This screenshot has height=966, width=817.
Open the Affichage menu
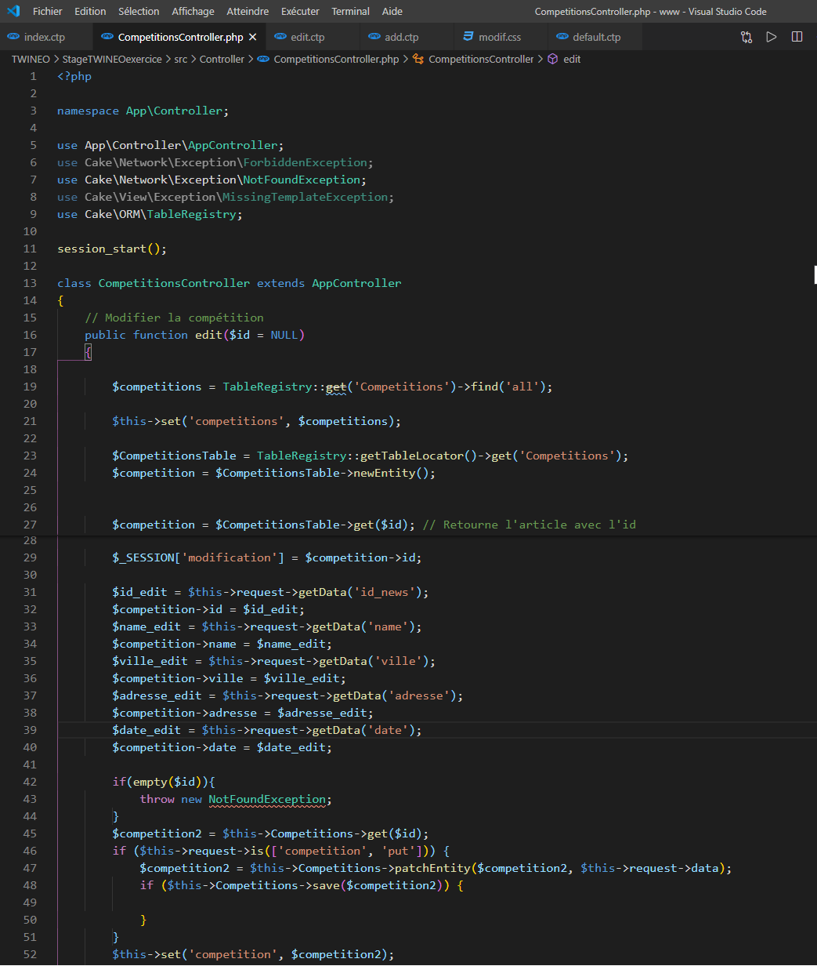193,12
